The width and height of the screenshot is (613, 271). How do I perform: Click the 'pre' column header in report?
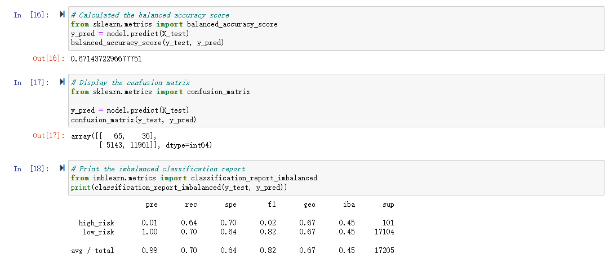point(152,205)
